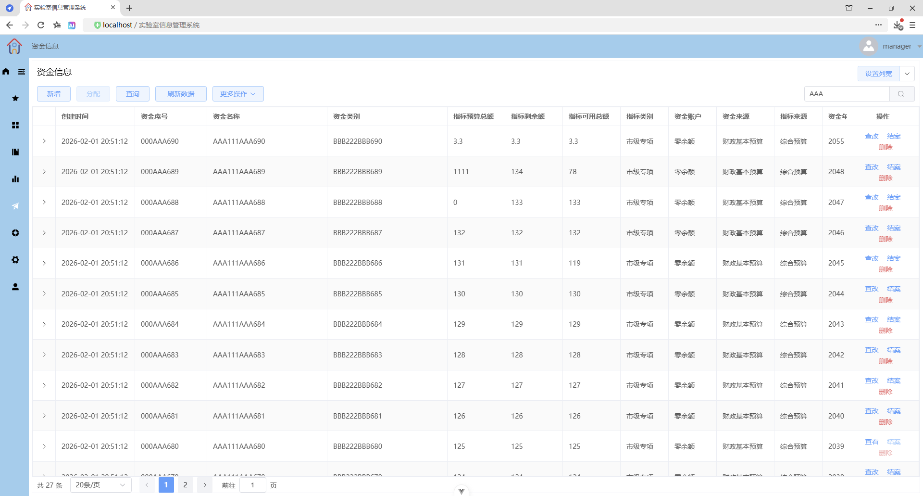
Task: Click the browser forward arrow
Action: tap(25, 25)
